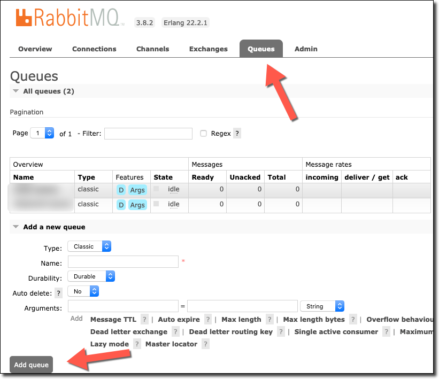Viewport: 439px width, 379px height.
Task: Add the Max length argument
Action: (241, 319)
